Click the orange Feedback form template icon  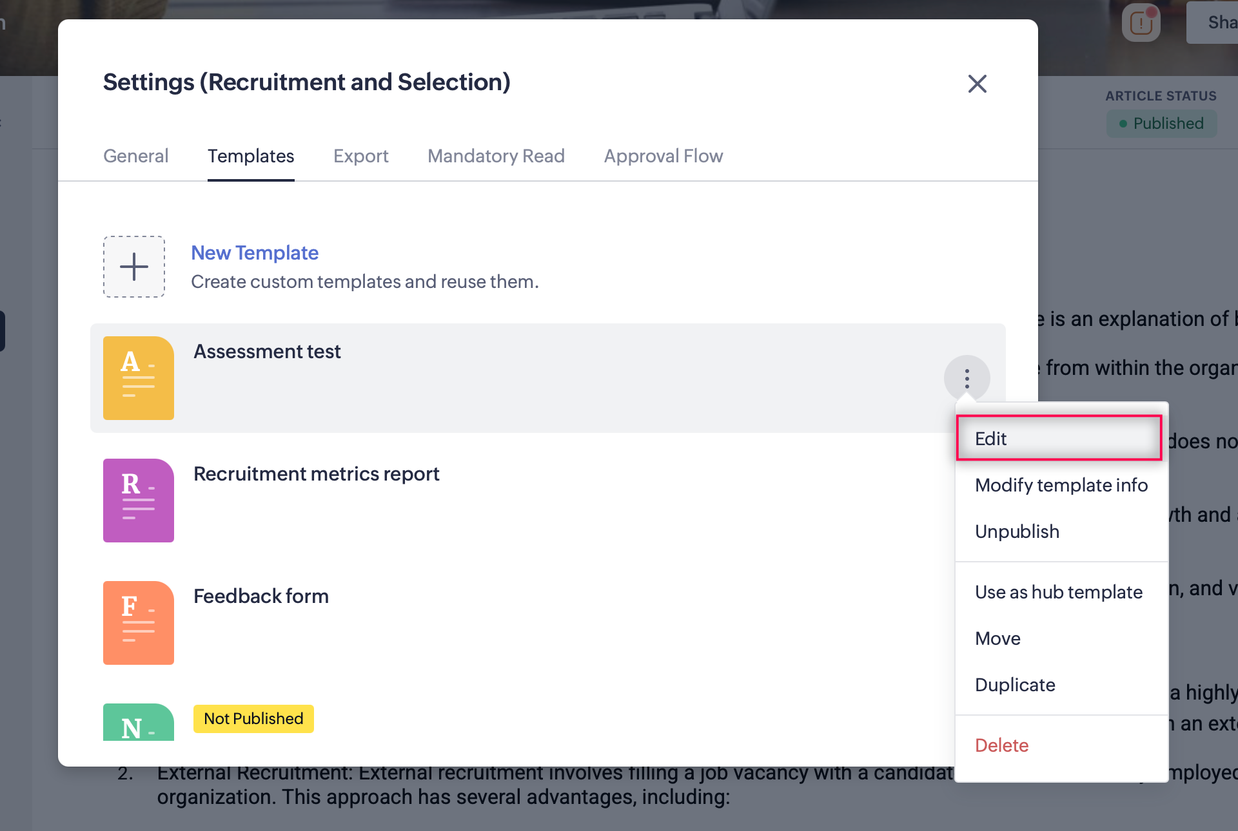[x=139, y=623]
